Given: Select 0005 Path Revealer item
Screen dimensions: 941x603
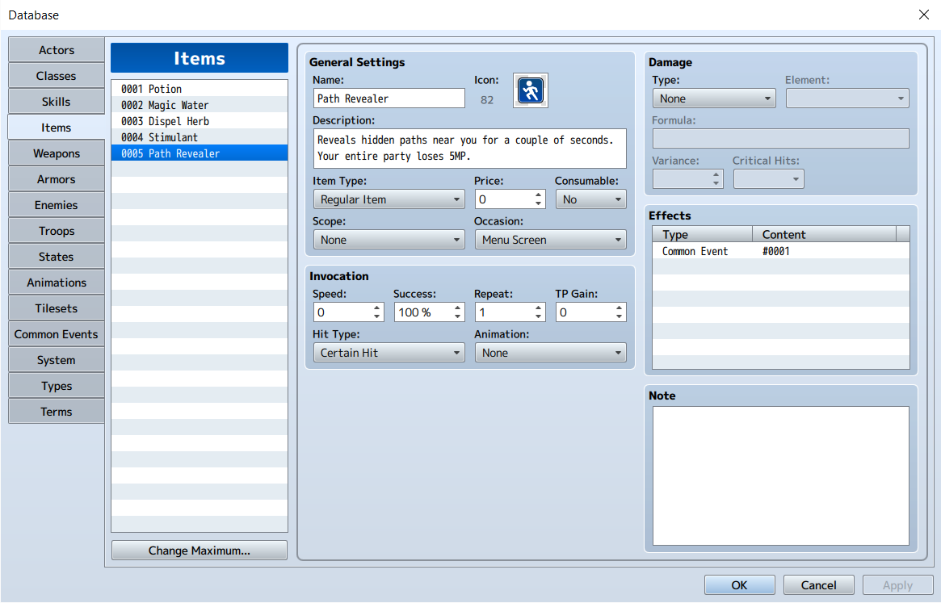Looking at the screenshot, I should coord(200,153).
